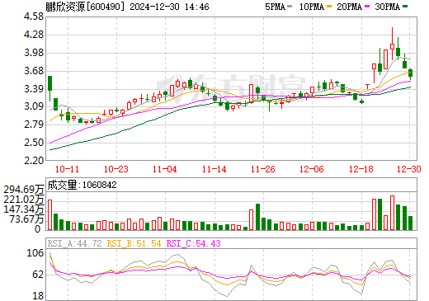Screen dimensions: 429x301
Task: Click the tall green volume bar near 11-26
Action: [257, 217]
